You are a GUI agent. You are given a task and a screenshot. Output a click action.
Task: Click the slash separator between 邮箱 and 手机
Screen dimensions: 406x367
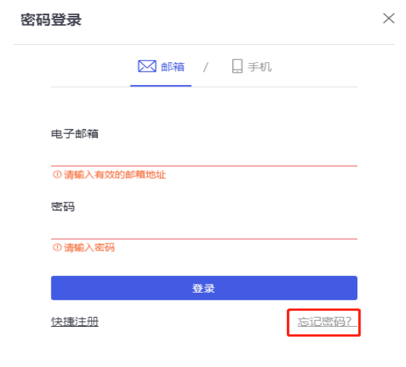[x=206, y=67]
